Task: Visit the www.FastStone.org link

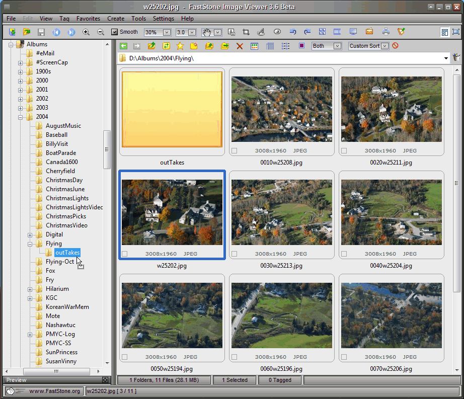Action: pos(54,391)
